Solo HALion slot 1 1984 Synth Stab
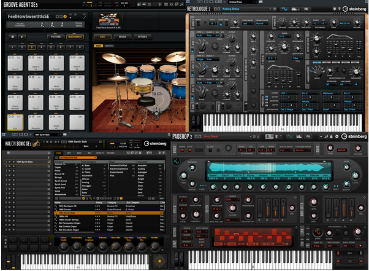 [x=13, y=162]
